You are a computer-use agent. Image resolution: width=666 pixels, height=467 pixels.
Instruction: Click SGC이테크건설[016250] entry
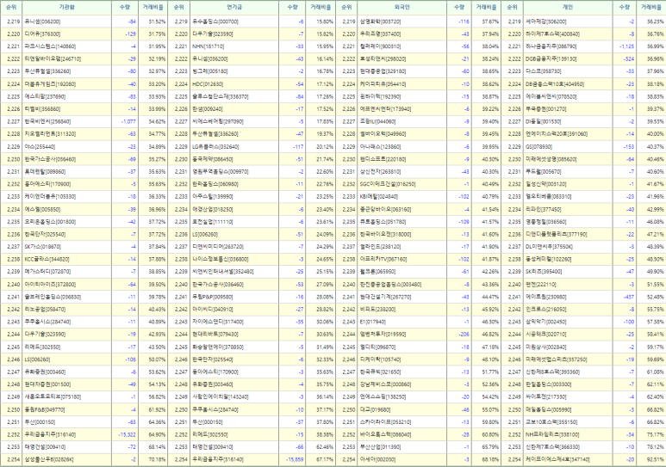point(388,185)
